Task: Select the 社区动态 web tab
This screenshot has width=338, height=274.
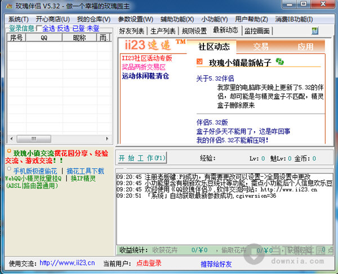Action: [214, 46]
